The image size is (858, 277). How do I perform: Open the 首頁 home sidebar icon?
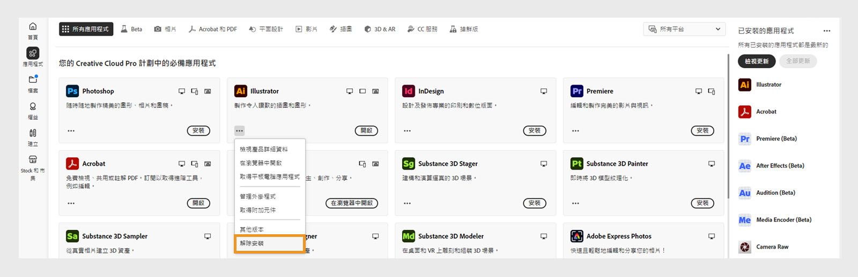click(x=33, y=26)
